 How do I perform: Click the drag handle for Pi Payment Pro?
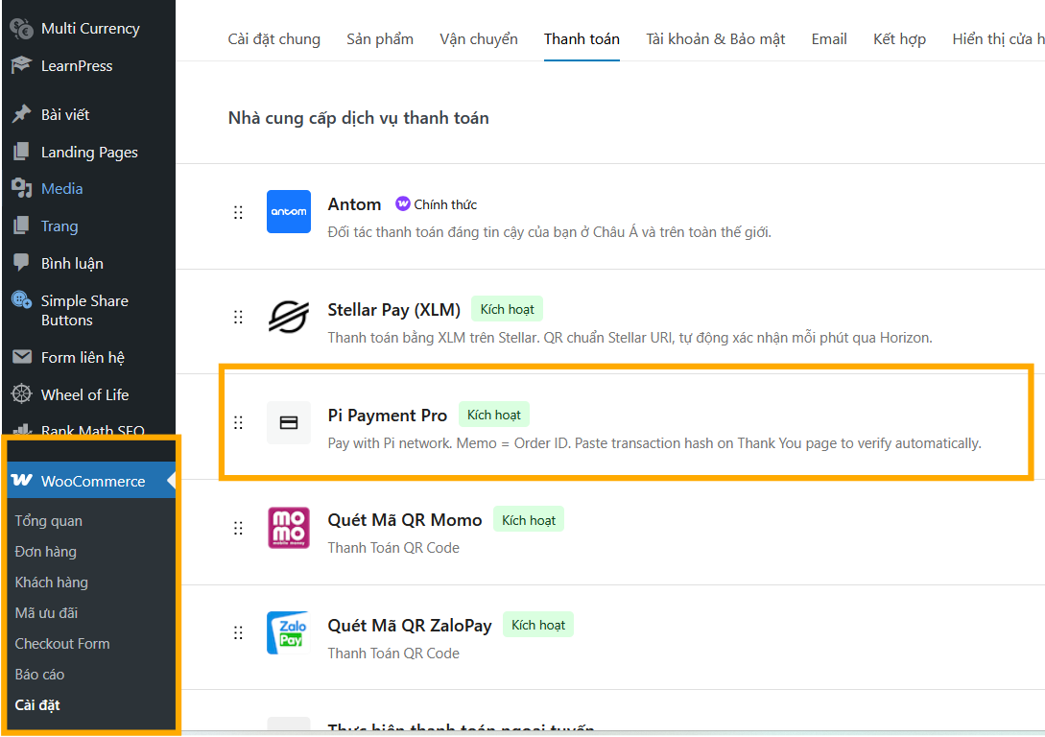click(x=238, y=422)
